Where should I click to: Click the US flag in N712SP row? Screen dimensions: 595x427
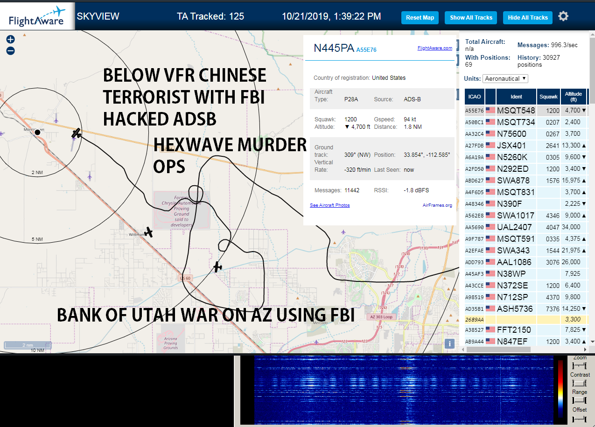pyautogui.click(x=490, y=297)
